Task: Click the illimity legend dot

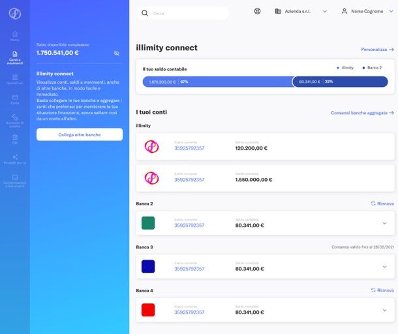Action: 338,68
